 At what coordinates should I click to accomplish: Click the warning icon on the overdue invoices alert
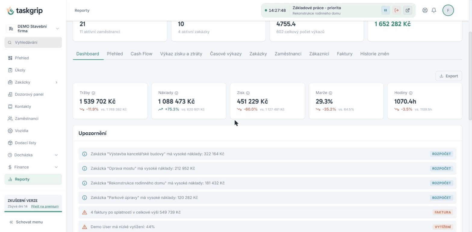(x=85, y=212)
